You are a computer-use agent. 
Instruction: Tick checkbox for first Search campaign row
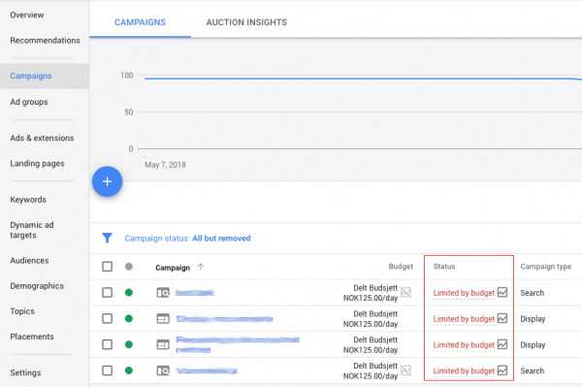(108, 292)
